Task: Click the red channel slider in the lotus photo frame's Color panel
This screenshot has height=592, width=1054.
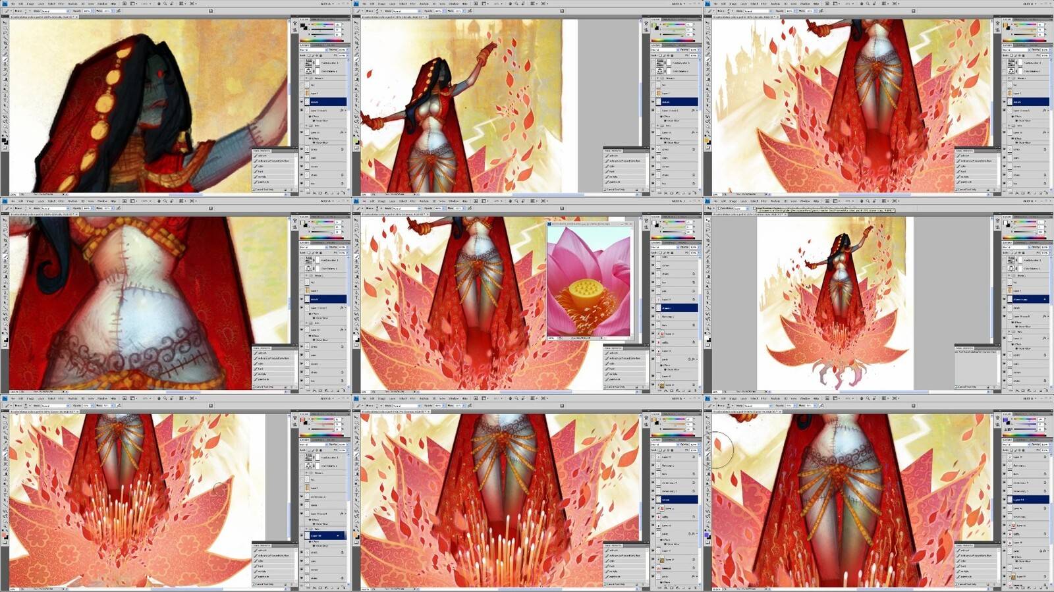Action: tap(673, 222)
